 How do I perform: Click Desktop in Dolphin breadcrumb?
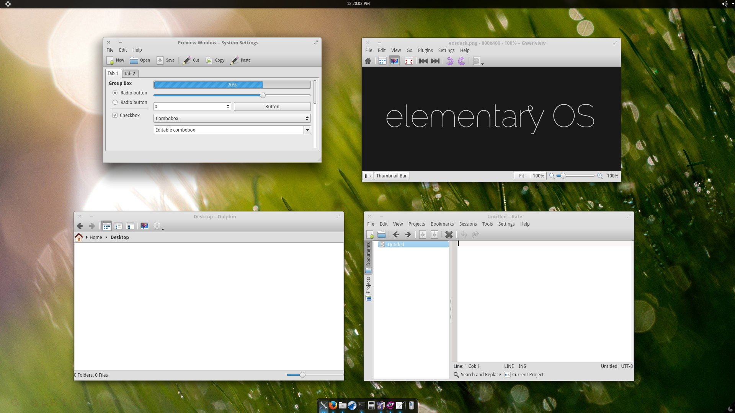click(x=119, y=237)
